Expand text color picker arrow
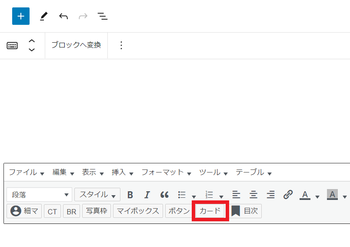The image size is (350, 247). tap(317, 196)
